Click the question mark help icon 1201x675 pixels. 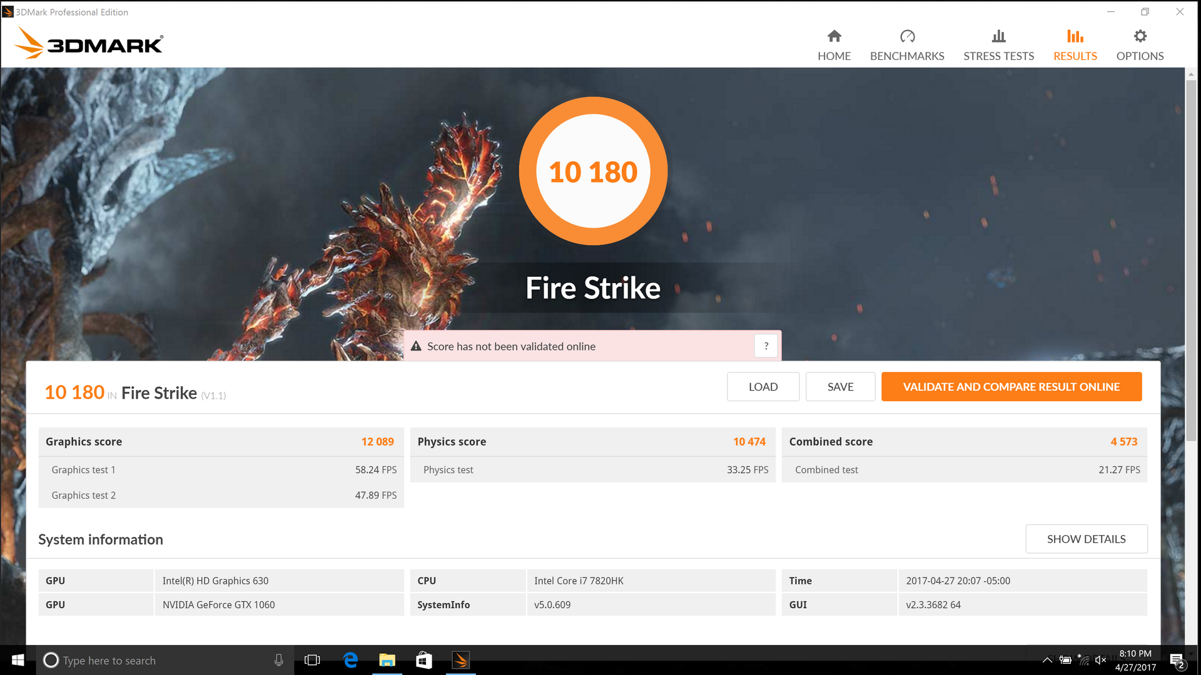pos(766,346)
